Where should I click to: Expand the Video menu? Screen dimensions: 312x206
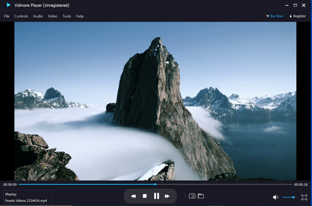pyautogui.click(x=53, y=16)
